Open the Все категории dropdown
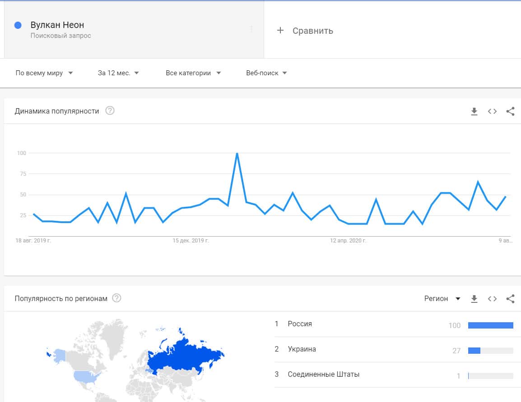521x402 pixels. 193,73
